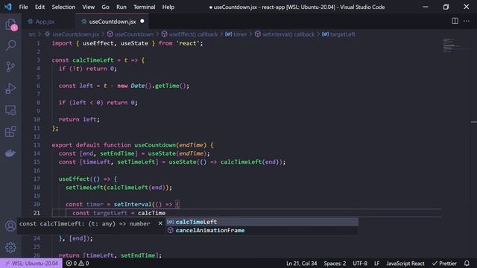Click calcTimeLeft type signature in details popup
The image size is (477, 268).
point(84,223)
